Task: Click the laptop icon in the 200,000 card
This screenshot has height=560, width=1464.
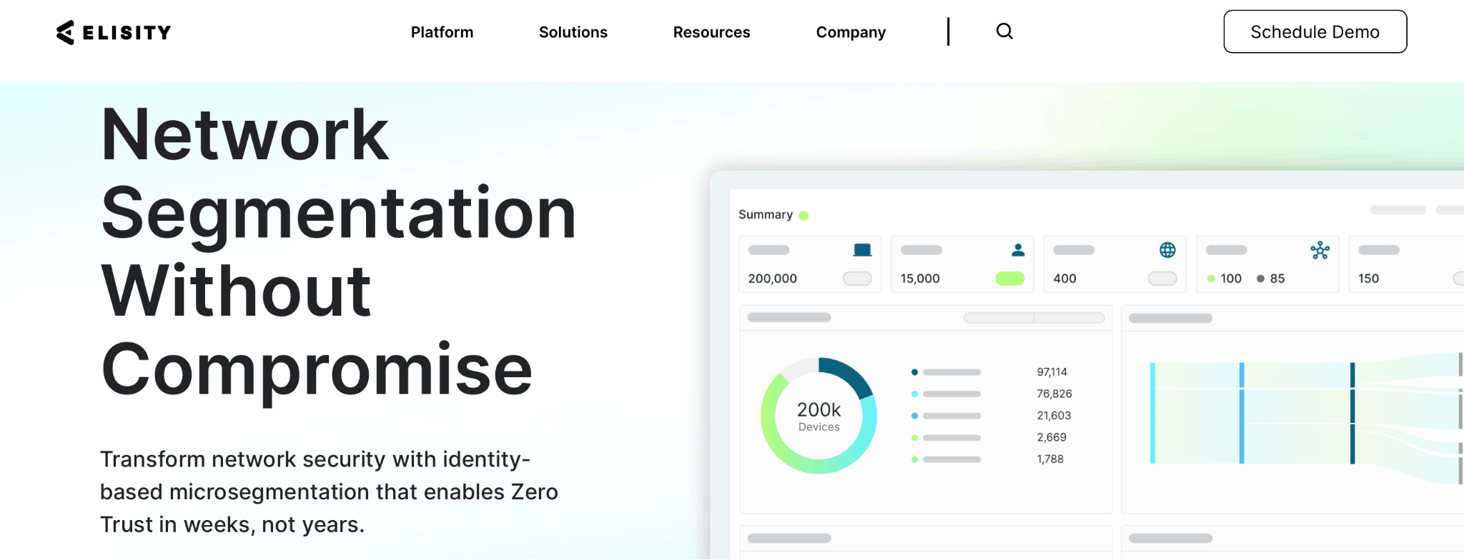Action: point(863,250)
